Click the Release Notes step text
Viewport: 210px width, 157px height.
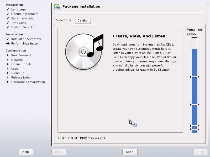21,77
